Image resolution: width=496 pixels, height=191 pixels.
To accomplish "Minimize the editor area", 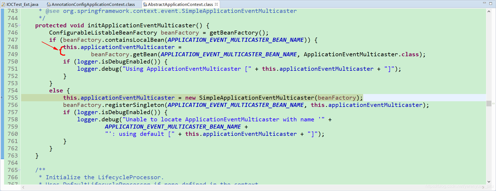I will [484, 3].
